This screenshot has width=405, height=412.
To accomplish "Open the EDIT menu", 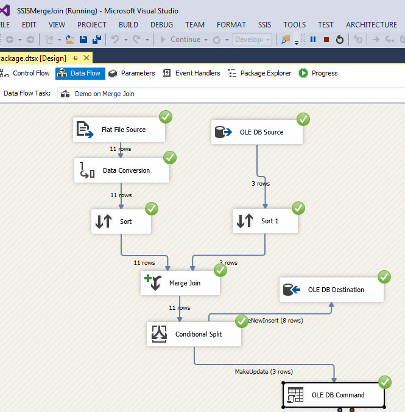I will [29, 25].
